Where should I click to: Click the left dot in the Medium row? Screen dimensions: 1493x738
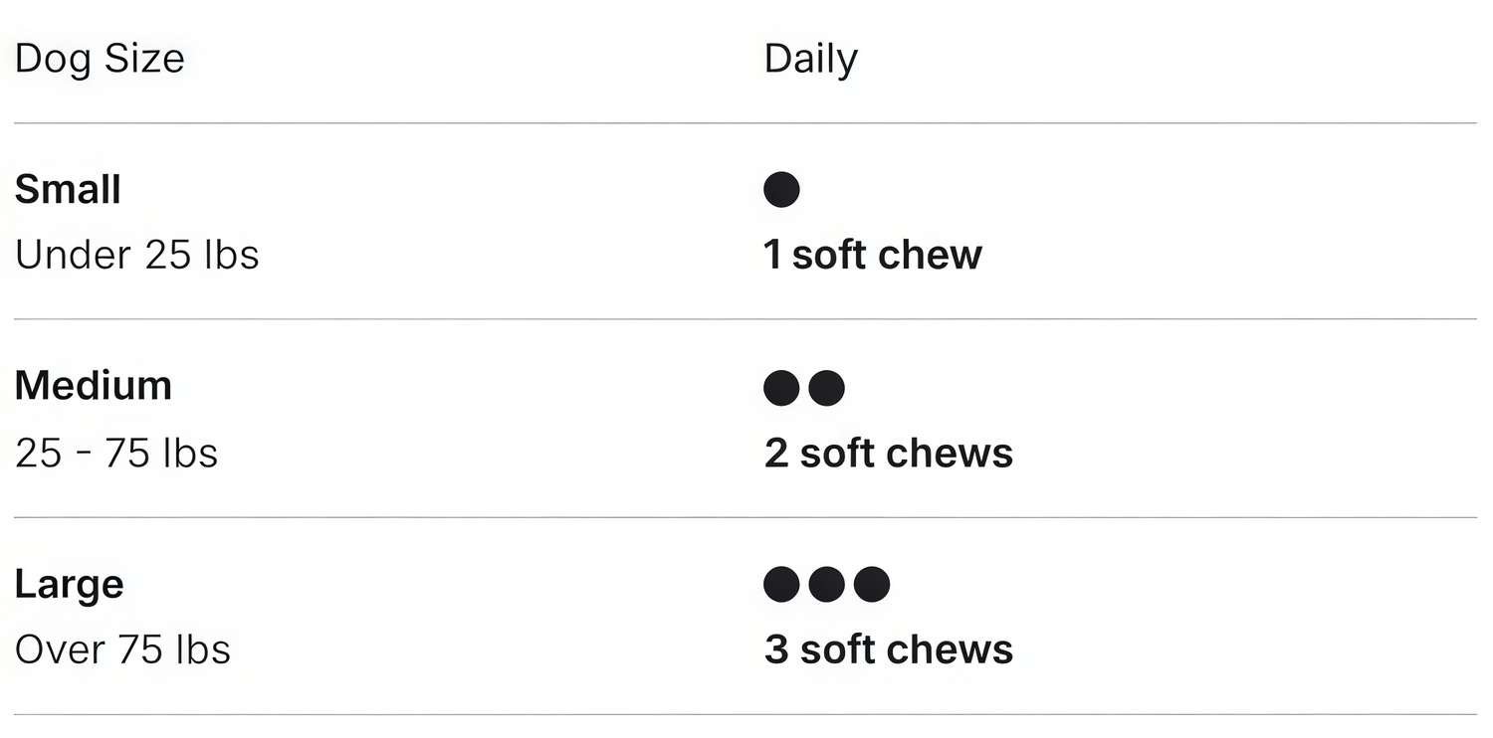pyautogui.click(x=781, y=388)
